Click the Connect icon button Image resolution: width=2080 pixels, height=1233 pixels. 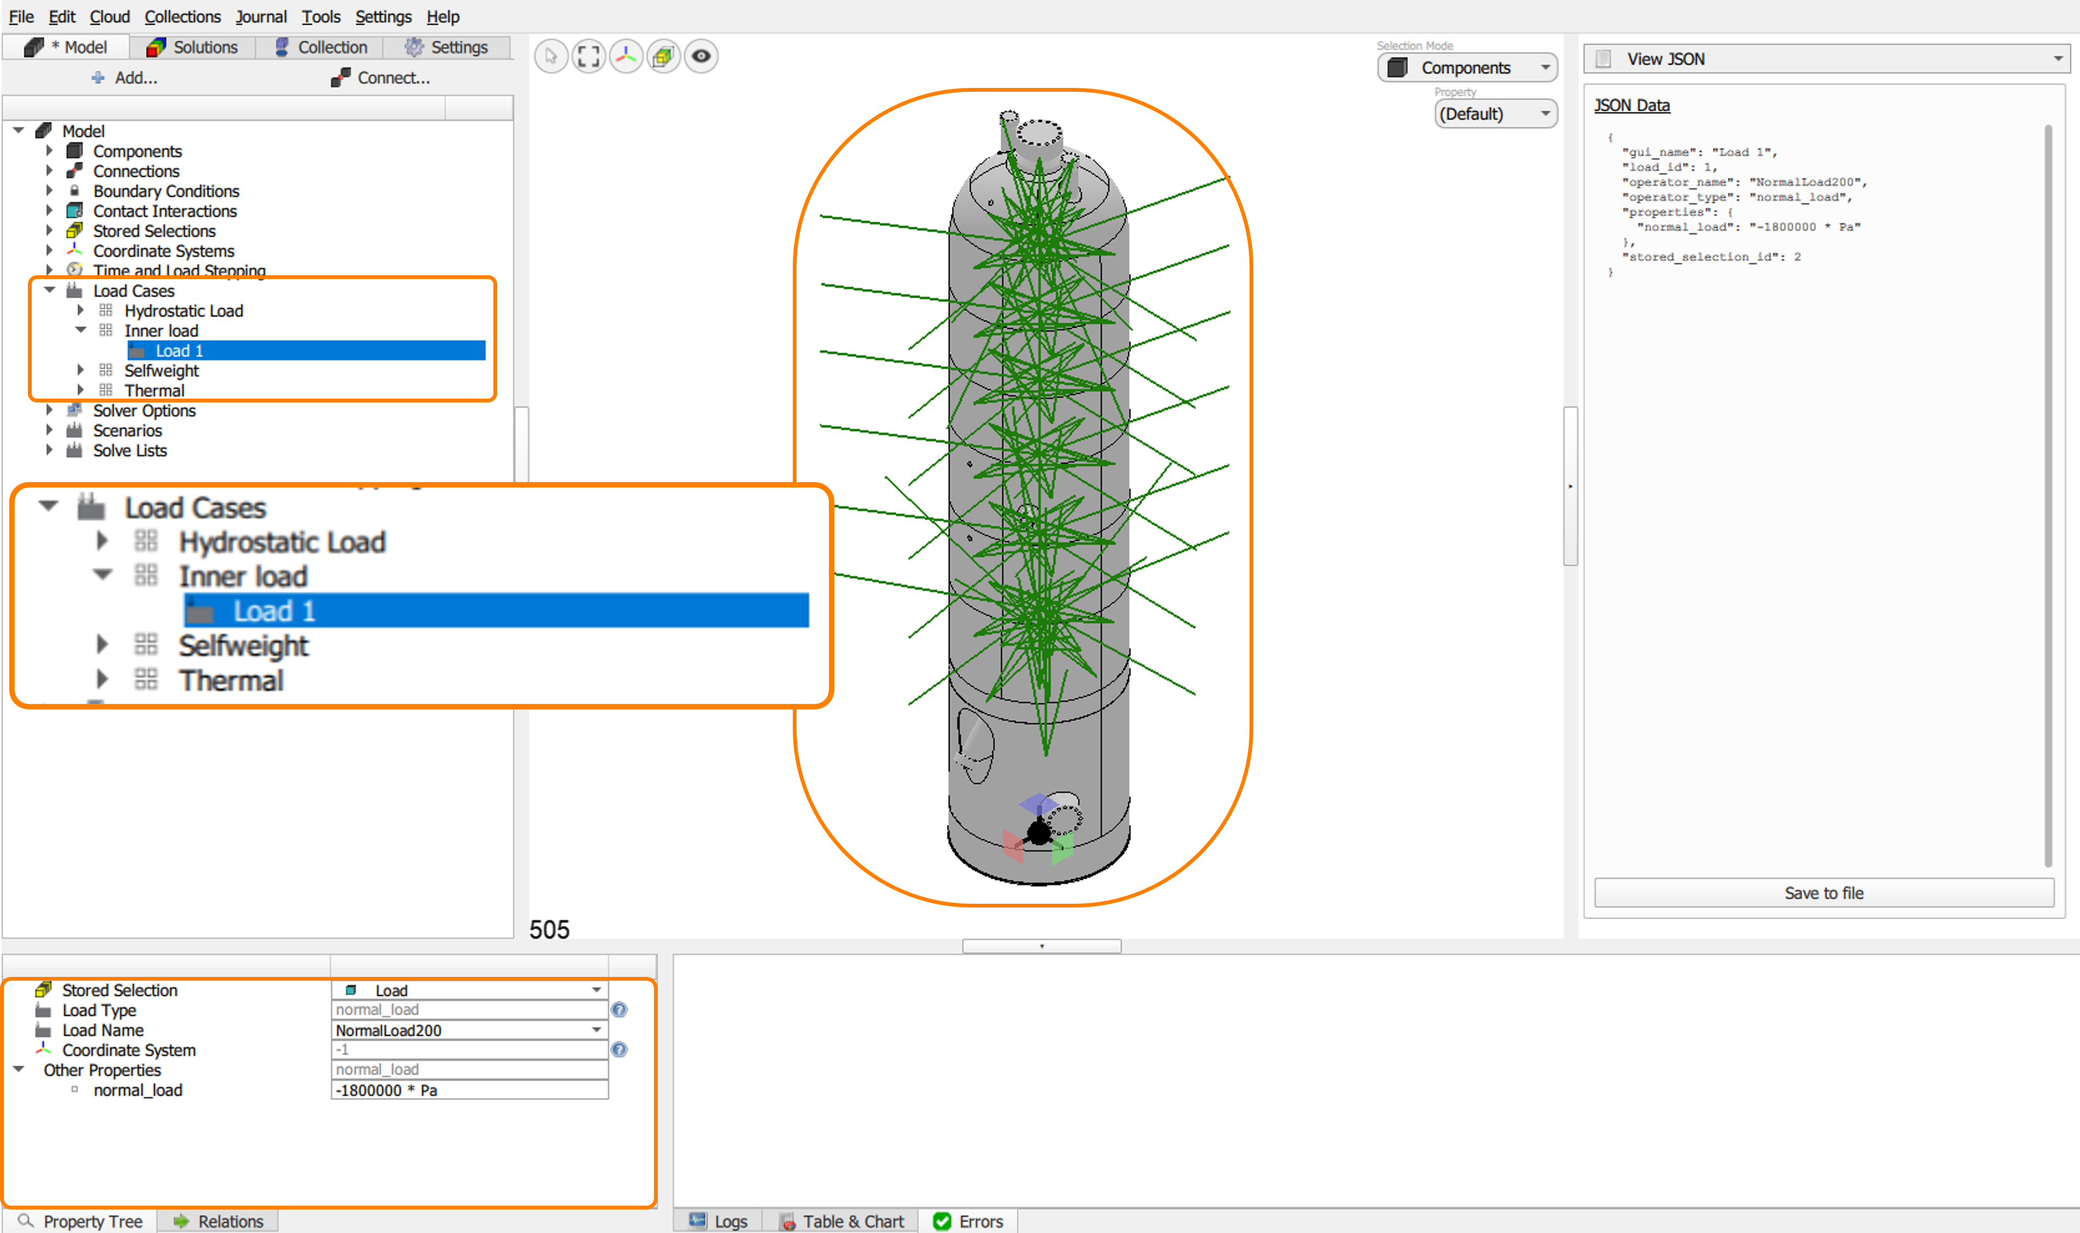[x=340, y=78]
